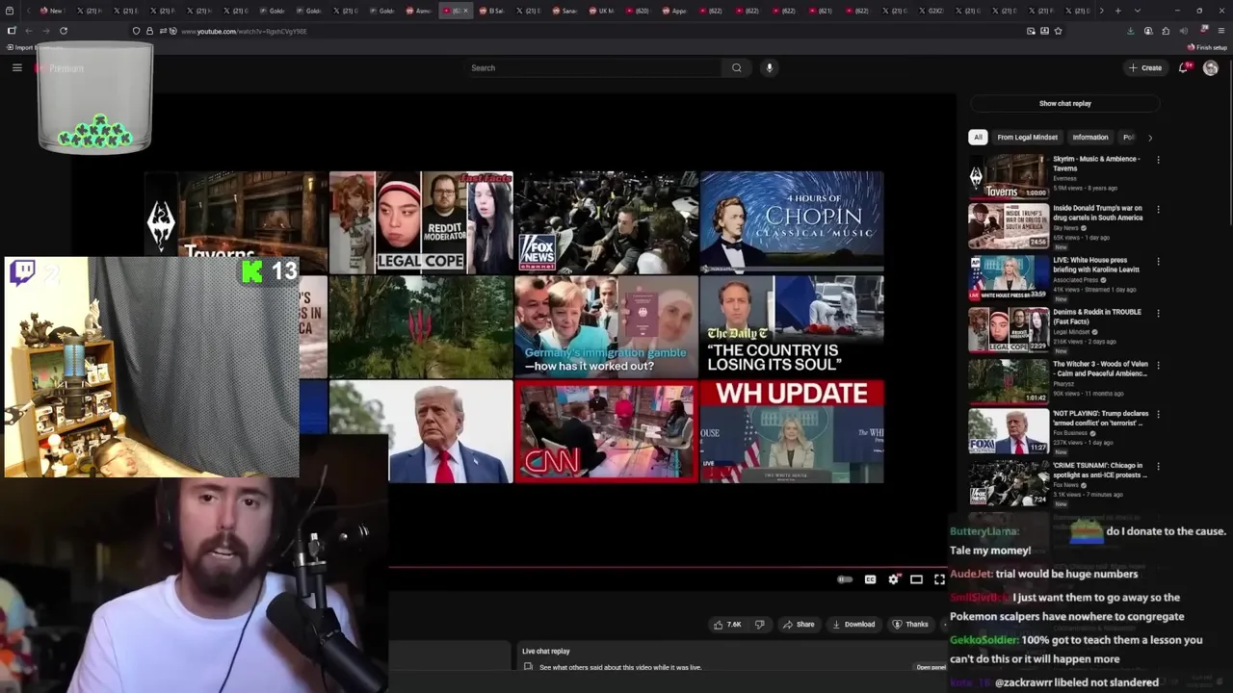Select the 'All' filter chip

(x=978, y=137)
